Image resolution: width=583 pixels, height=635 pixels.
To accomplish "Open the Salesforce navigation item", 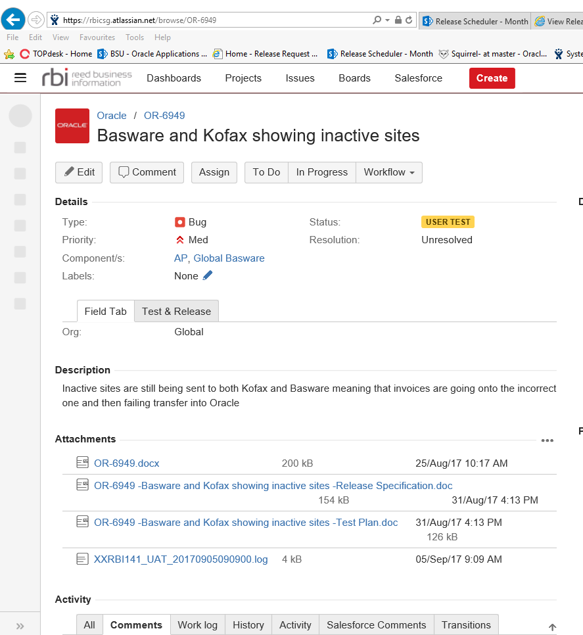I will (x=419, y=78).
